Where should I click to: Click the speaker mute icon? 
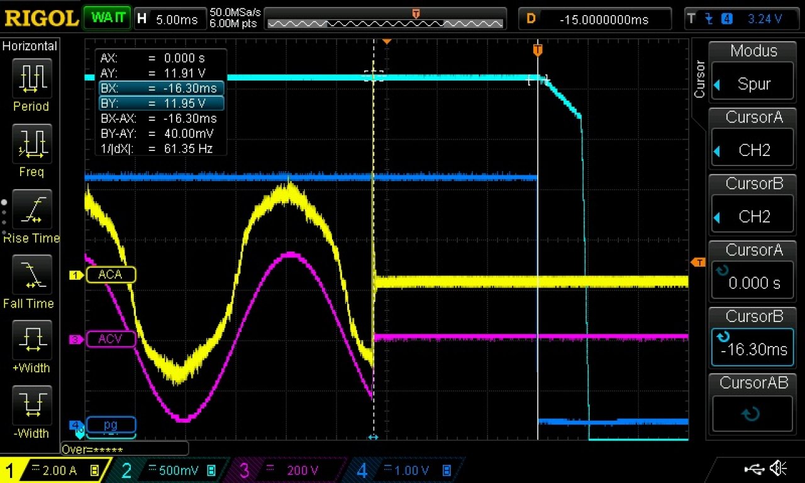point(779,468)
